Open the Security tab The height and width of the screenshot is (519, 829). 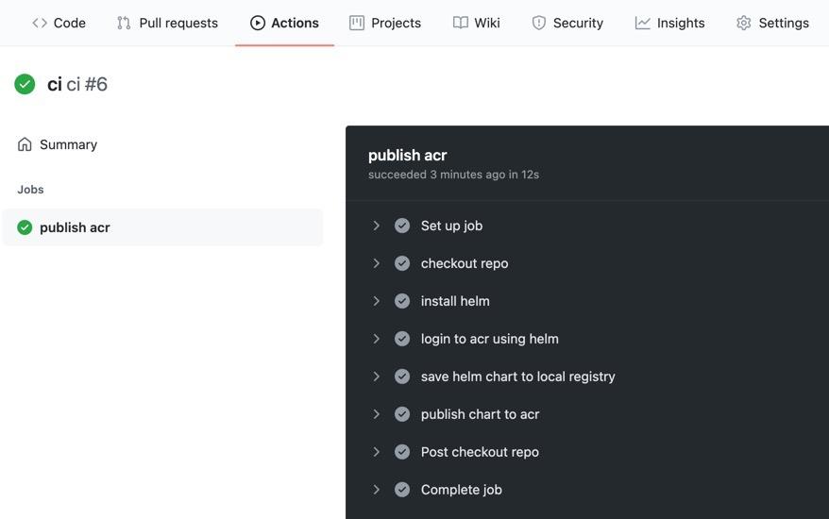(x=567, y=23)
